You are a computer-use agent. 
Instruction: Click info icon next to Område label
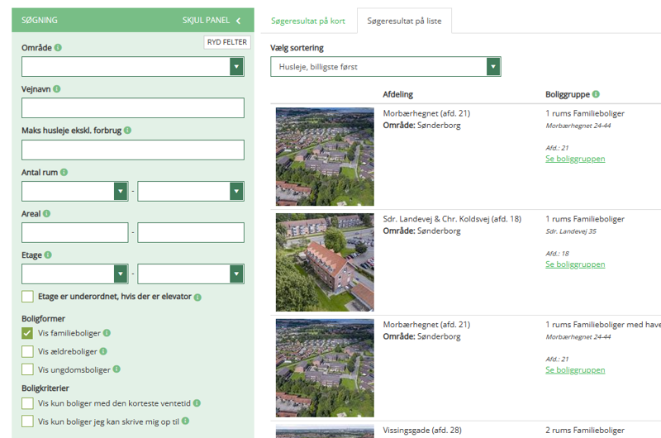pyautogui.click(x=59, y=48)
